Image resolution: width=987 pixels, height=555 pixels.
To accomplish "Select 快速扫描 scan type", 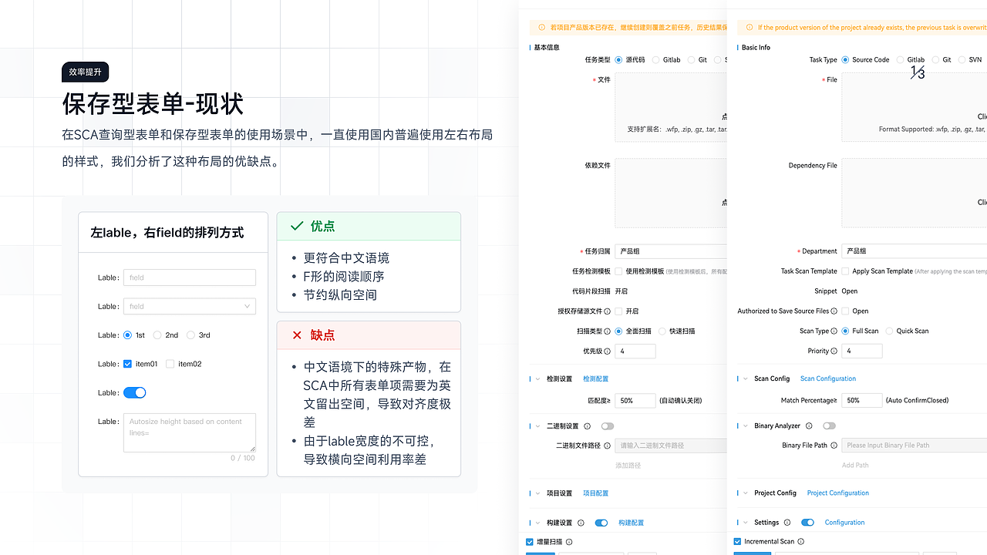I will 662,331.
